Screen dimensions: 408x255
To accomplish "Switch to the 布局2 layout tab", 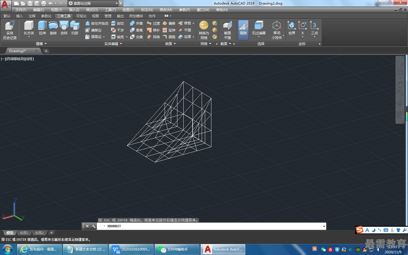I will pyautogui.click(x=39, y=233).
